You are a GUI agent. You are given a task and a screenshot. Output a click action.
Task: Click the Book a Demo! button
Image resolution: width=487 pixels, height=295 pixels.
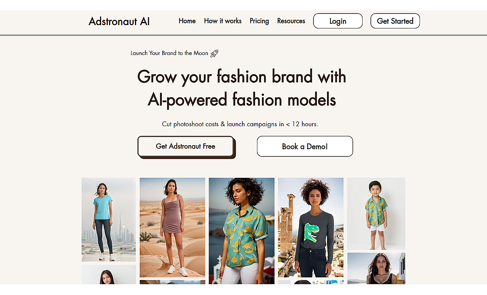click(x=305, y=146)
